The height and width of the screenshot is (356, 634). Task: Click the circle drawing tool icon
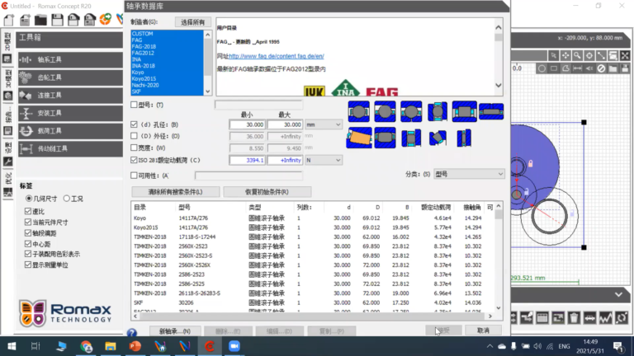(x=542, y=68)
